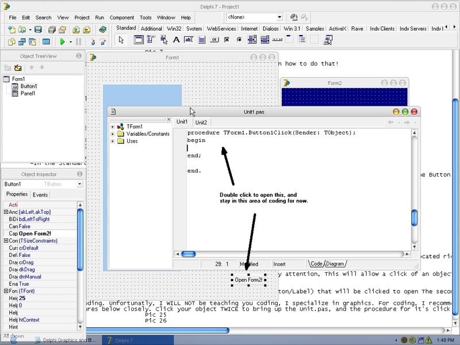The height and width of the screenshot is (345, 460).
Task: Open the desktop layout <None> dropdown
Action: coord(279,18)
